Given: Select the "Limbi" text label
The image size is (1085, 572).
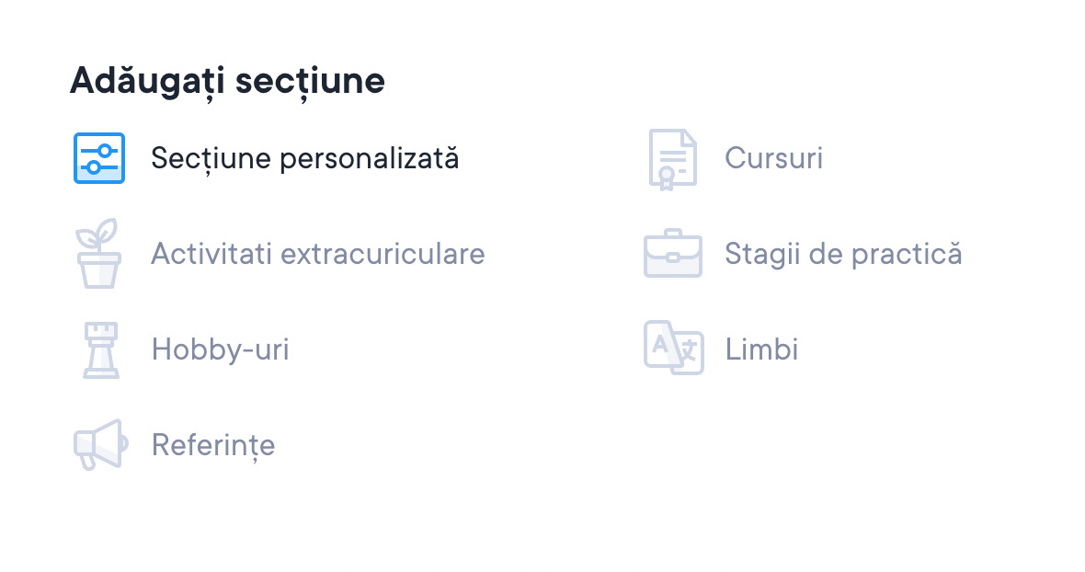Looking at the screenshot, I should point(761,349).
